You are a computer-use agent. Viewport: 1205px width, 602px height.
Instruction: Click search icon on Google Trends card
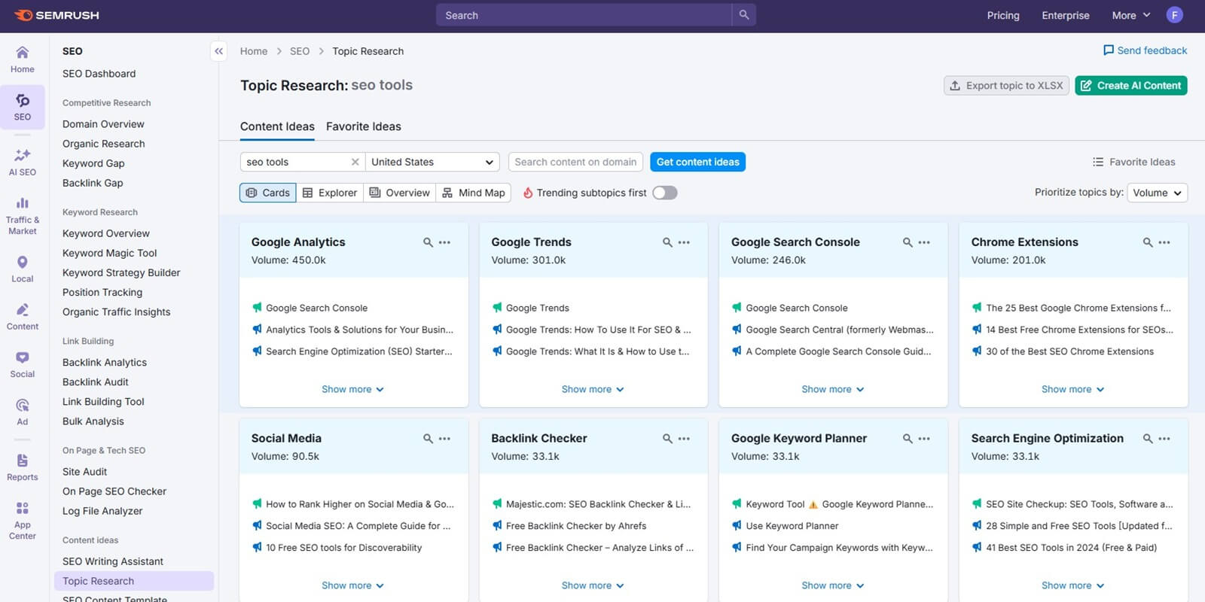(x=667, y=242)
